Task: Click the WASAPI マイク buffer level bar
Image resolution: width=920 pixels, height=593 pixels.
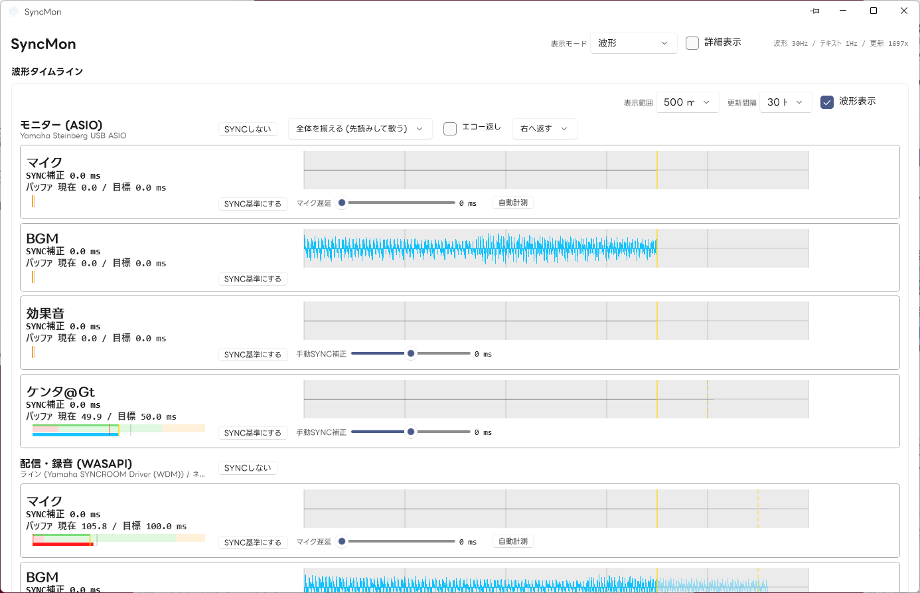Action: 119,540
